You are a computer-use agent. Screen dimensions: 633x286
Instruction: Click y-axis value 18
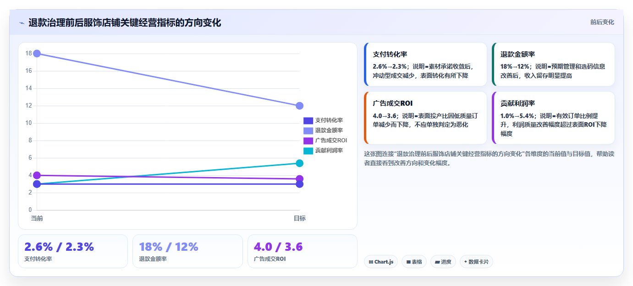(28, 54)
